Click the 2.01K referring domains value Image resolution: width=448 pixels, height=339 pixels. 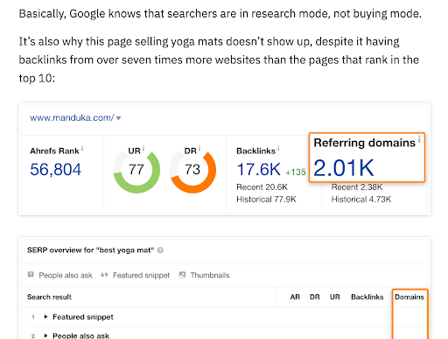point(344,168)
